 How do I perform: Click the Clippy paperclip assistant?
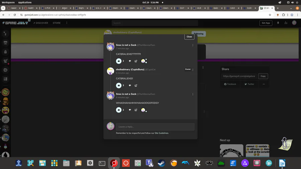pos(285,144)
